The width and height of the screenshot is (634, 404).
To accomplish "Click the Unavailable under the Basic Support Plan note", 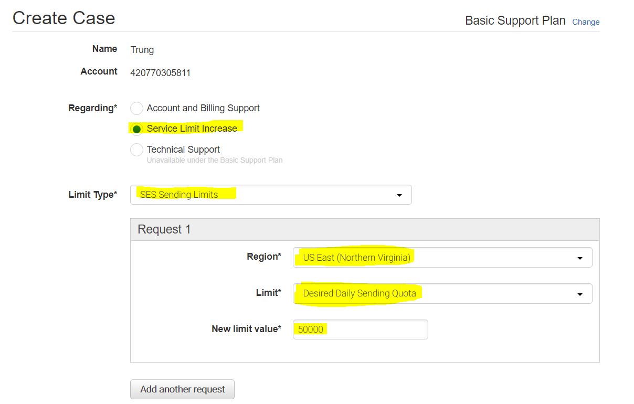I will (215, 161).
